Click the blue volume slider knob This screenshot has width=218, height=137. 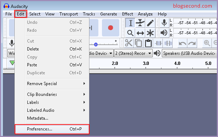point(96,44)
